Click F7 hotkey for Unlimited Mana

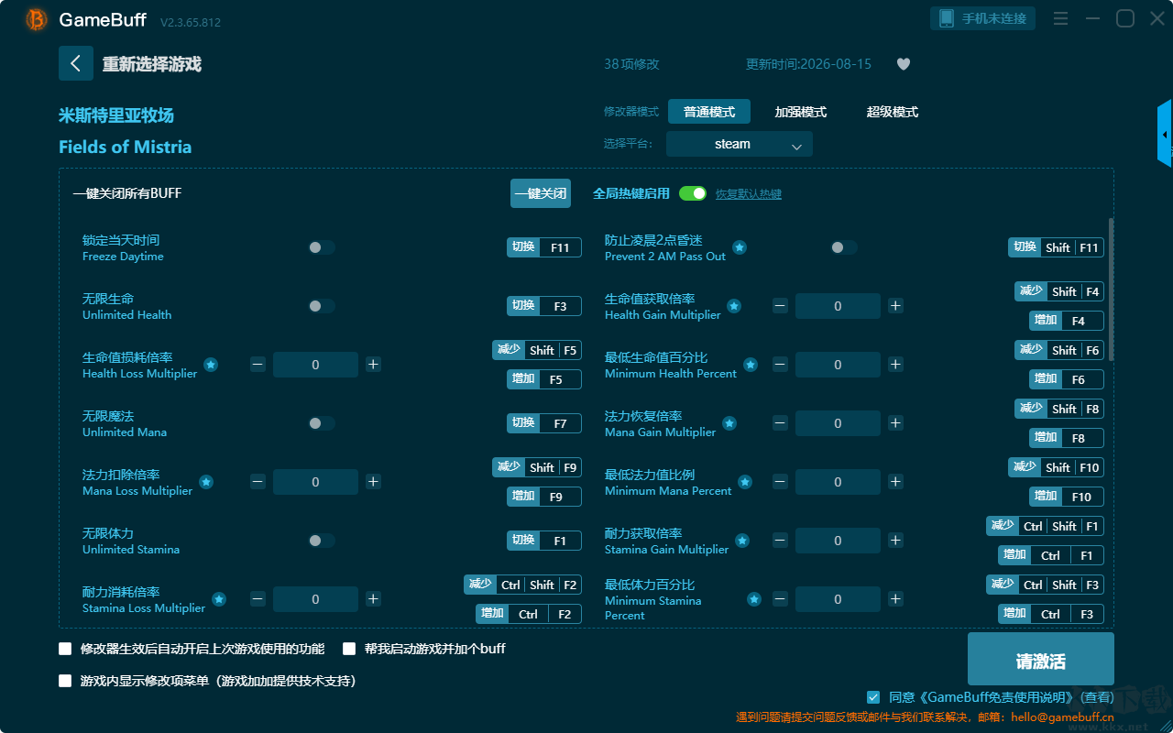coord(544,423)
